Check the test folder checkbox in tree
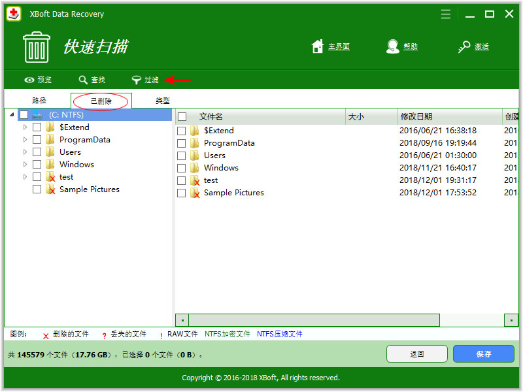 pyautogui.click(x=37, y=176)
